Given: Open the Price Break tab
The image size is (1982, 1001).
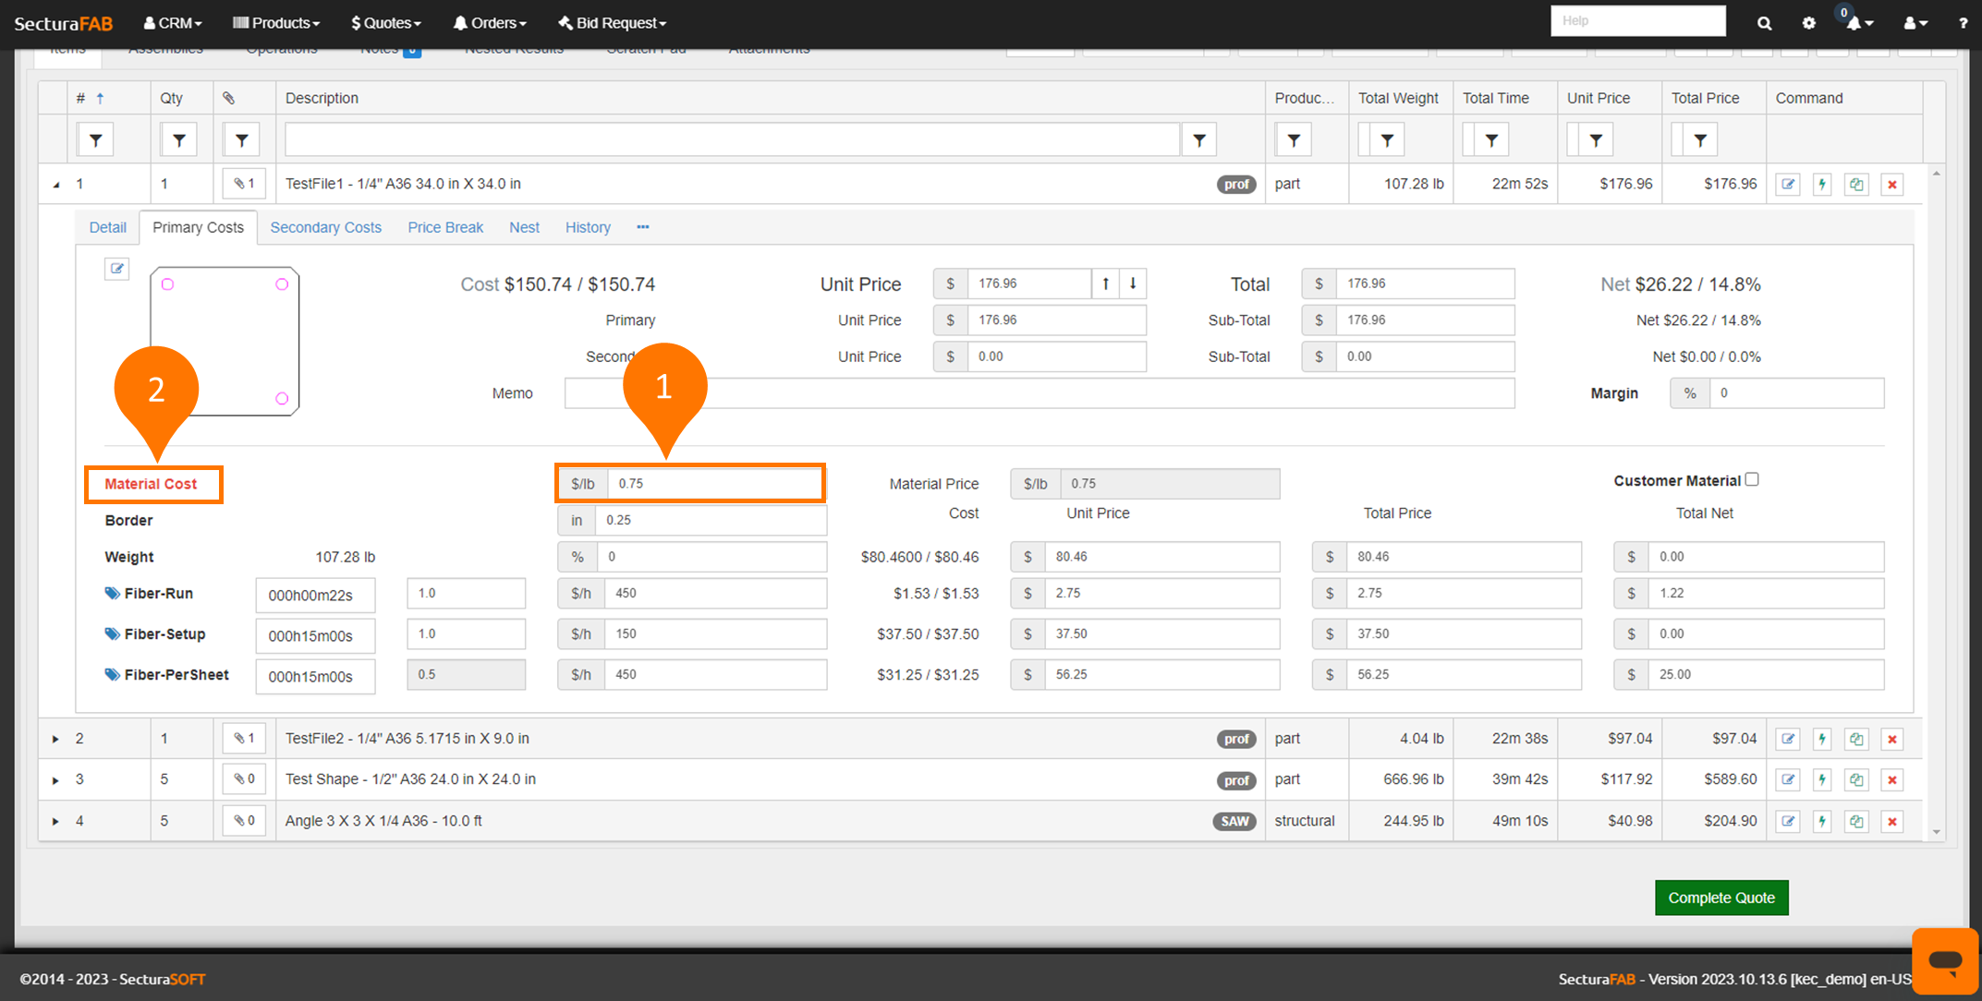Looking at the screenshot, I should pyautogui.click(x=445, y=227).
